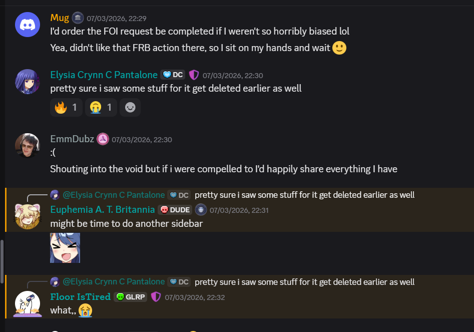Click the red skull DUDE tag beside Euphemia
474x332 pixels.
tap(175, 209)
